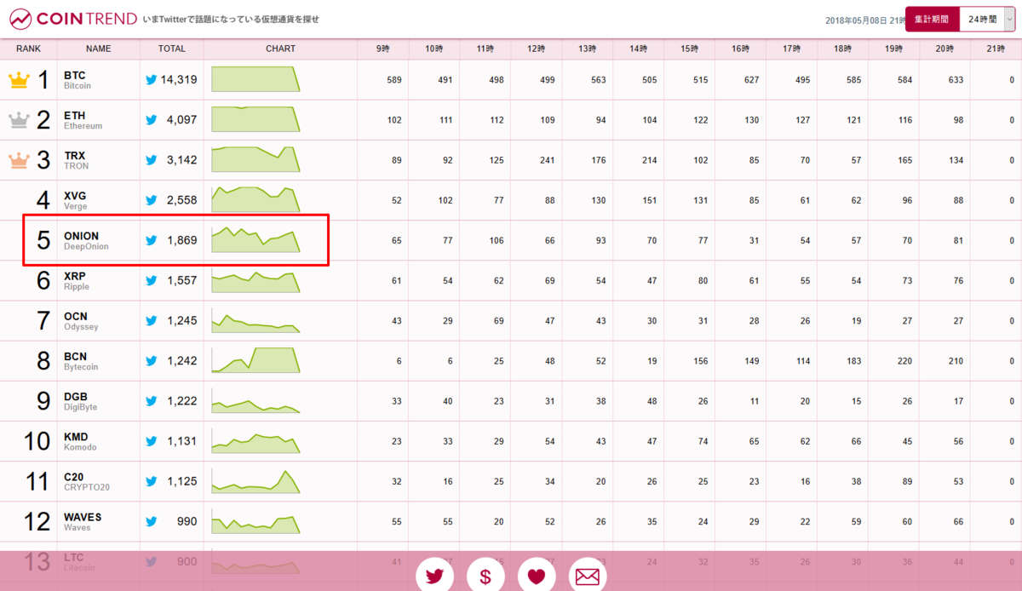Viewport: 1022px width, 591px height.
Task: Click the bronze crown icon for TRX
Action: [x=19, y=160]
